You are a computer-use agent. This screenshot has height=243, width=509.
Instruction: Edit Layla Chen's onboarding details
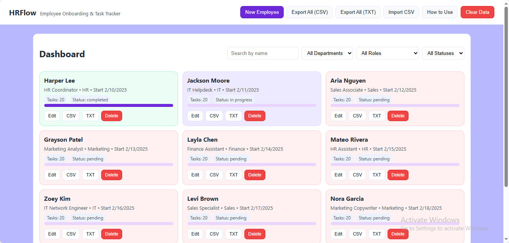pos(195,175)
